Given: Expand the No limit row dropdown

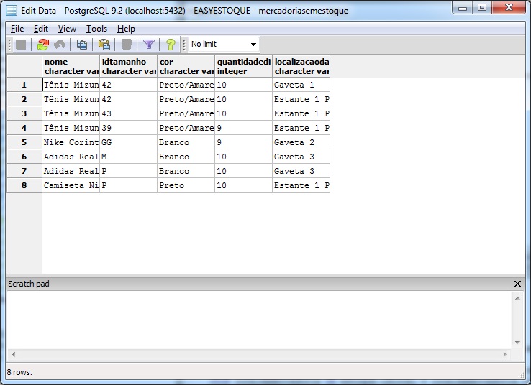Looking at the screenshot, I should click(253, 45).
